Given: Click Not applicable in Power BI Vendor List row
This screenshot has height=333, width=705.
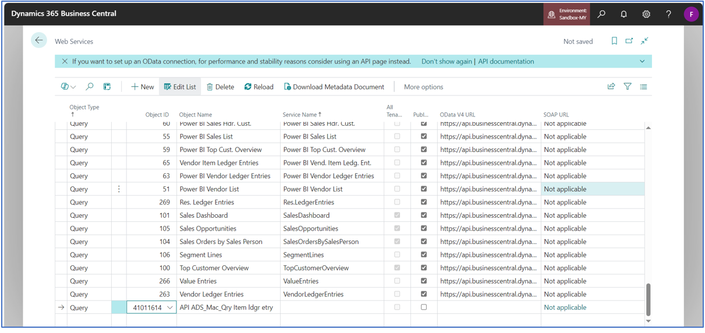Looking at the screenshot, I should tap(565, 189).
